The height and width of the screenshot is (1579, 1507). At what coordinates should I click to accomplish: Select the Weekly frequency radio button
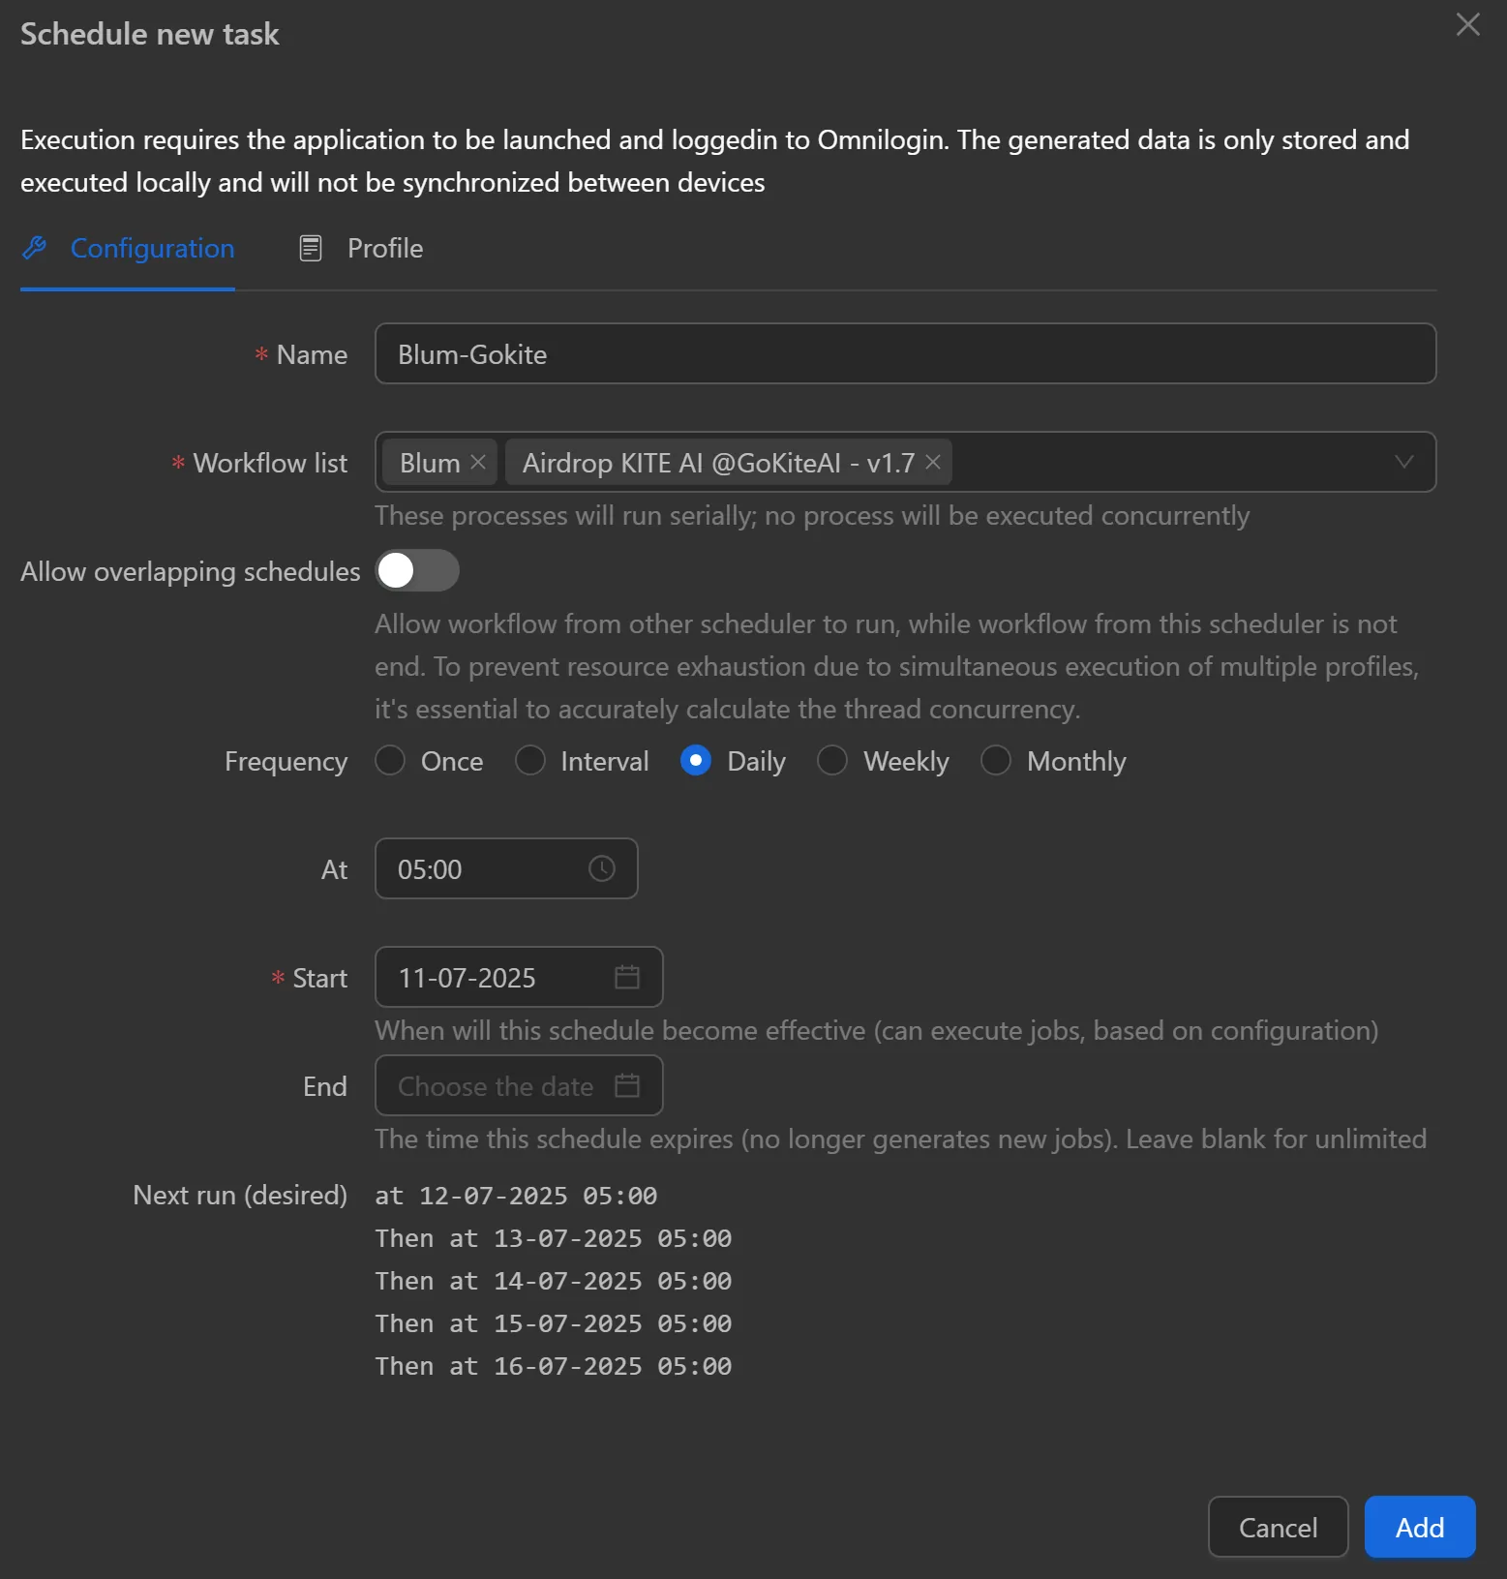coord(832,761)
